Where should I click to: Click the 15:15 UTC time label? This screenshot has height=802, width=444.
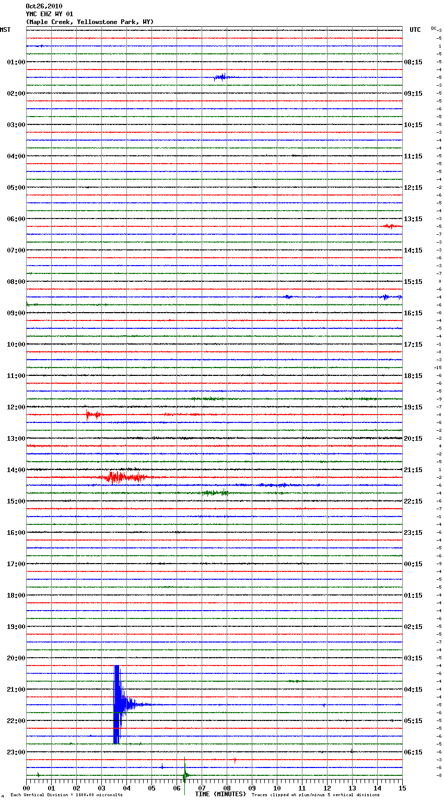[413, 282]
